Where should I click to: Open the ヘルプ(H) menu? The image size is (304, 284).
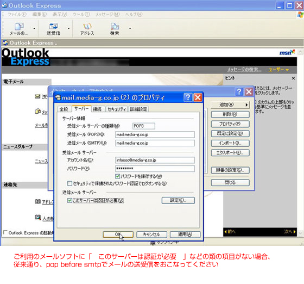click(134, 15)
